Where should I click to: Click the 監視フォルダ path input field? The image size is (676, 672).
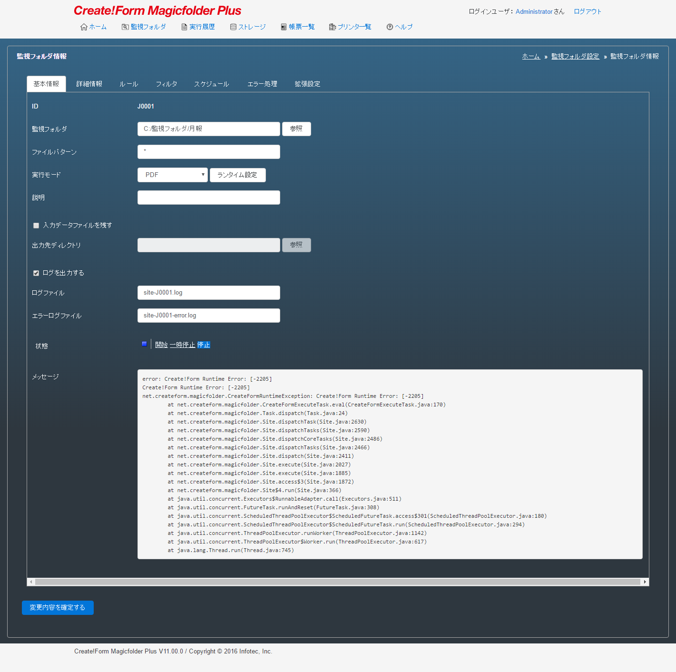(x=209, y=129)
